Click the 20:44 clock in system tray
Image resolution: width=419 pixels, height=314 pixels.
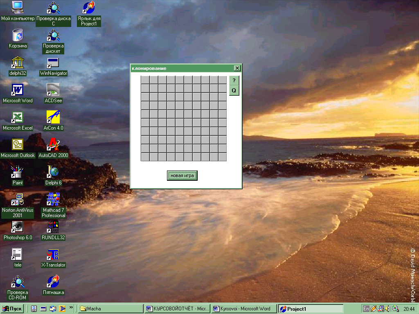[x=409, y=309]
